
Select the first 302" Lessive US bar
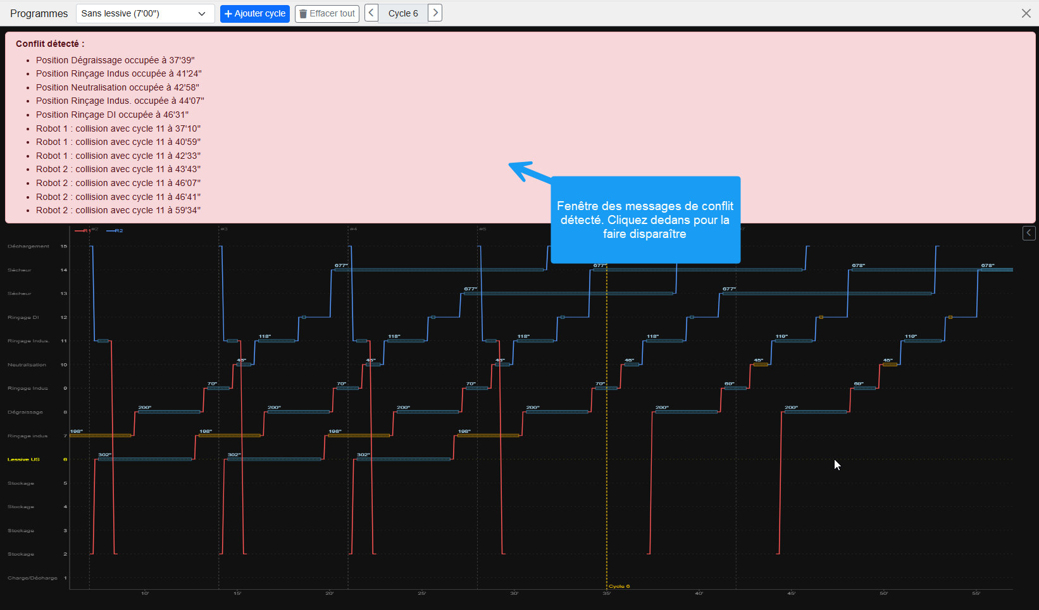[x=145, y=459]
